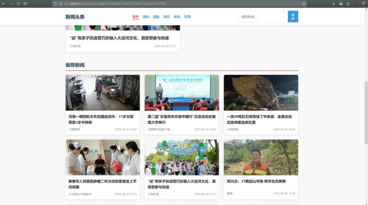Choose the 体育 category tab
Screen dimensions: 368x205
point(177,16)
